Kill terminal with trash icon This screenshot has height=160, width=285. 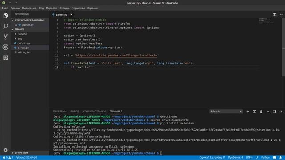(261, 112)
